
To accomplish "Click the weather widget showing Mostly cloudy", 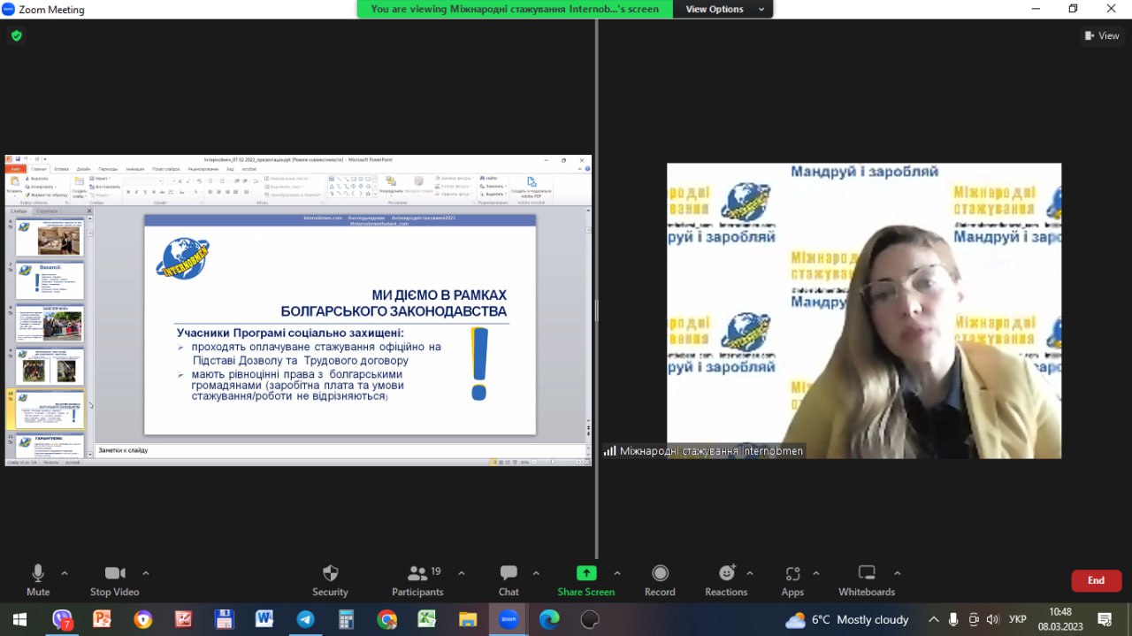I will click(x=846, y=619).
